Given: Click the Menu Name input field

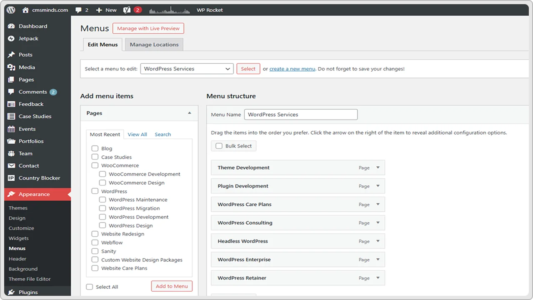Looking at the screenshot, I should (301, 115).
